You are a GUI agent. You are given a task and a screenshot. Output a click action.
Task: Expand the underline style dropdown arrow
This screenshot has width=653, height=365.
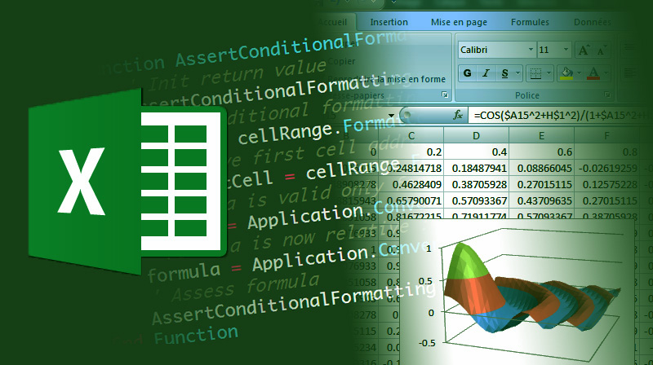click(x=518, y=73)
